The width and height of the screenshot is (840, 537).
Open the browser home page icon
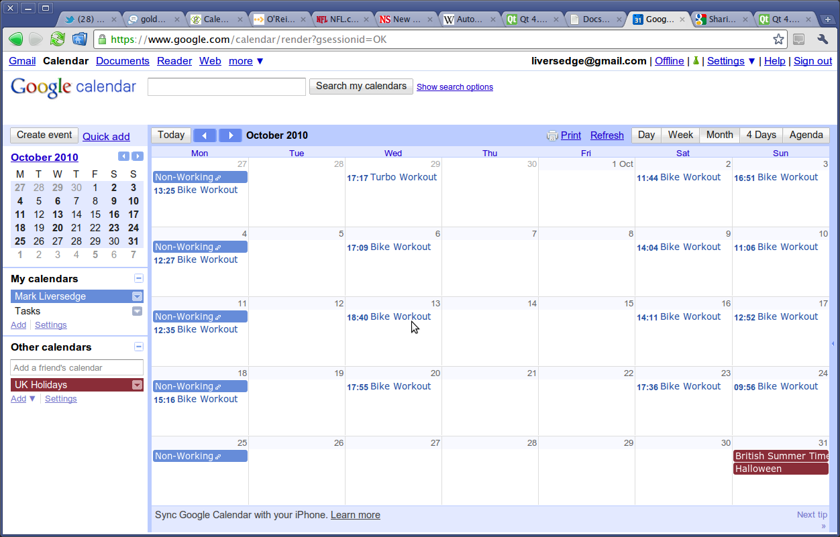(x=79, y=39)
